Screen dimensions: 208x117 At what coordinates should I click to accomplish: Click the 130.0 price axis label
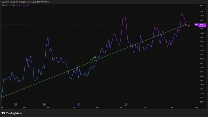click(201, 55)
